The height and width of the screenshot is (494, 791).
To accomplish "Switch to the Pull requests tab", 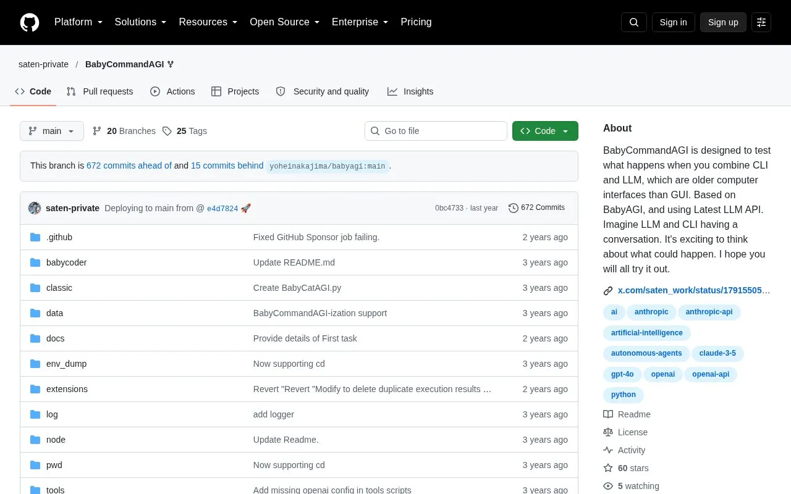I will tap(99, 91).
